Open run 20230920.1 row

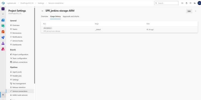(x=119, y=29)
